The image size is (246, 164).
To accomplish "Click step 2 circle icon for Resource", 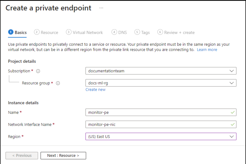I will tap(37, 32).
